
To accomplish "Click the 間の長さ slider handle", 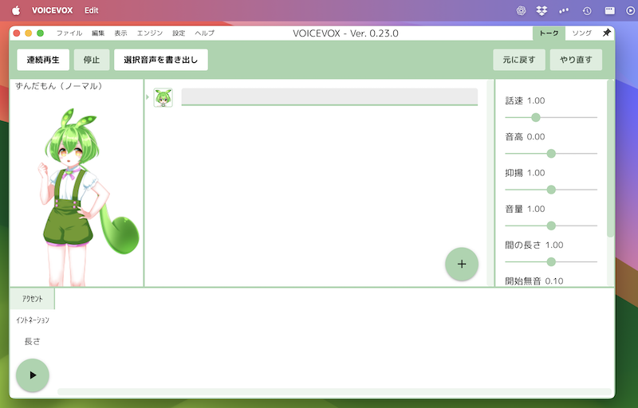I will point(551,261).
